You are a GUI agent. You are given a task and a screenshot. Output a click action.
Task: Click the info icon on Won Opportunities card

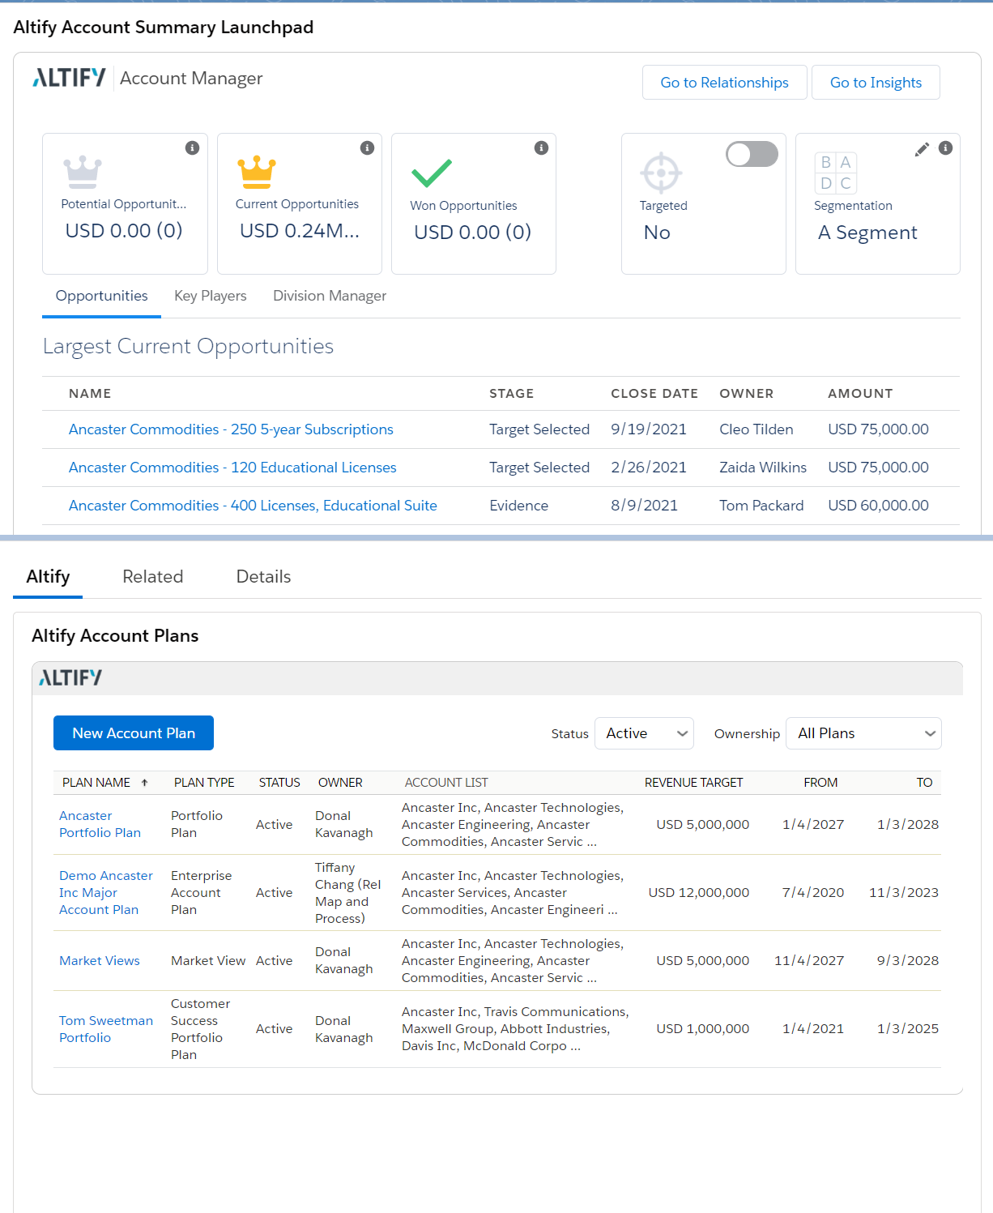541,147
